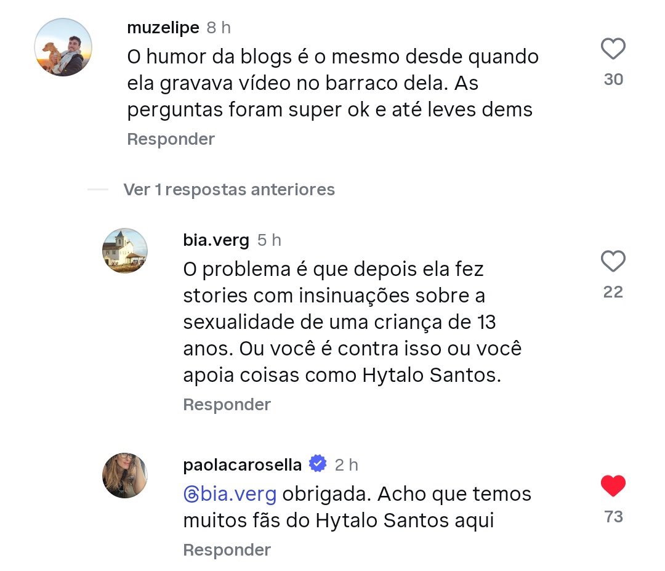Open bia.verg's church profile avatar

(124, 251)
